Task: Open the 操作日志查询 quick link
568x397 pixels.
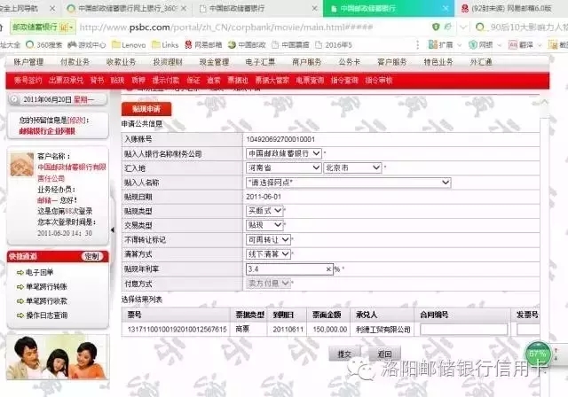Action: pos(46,315)
